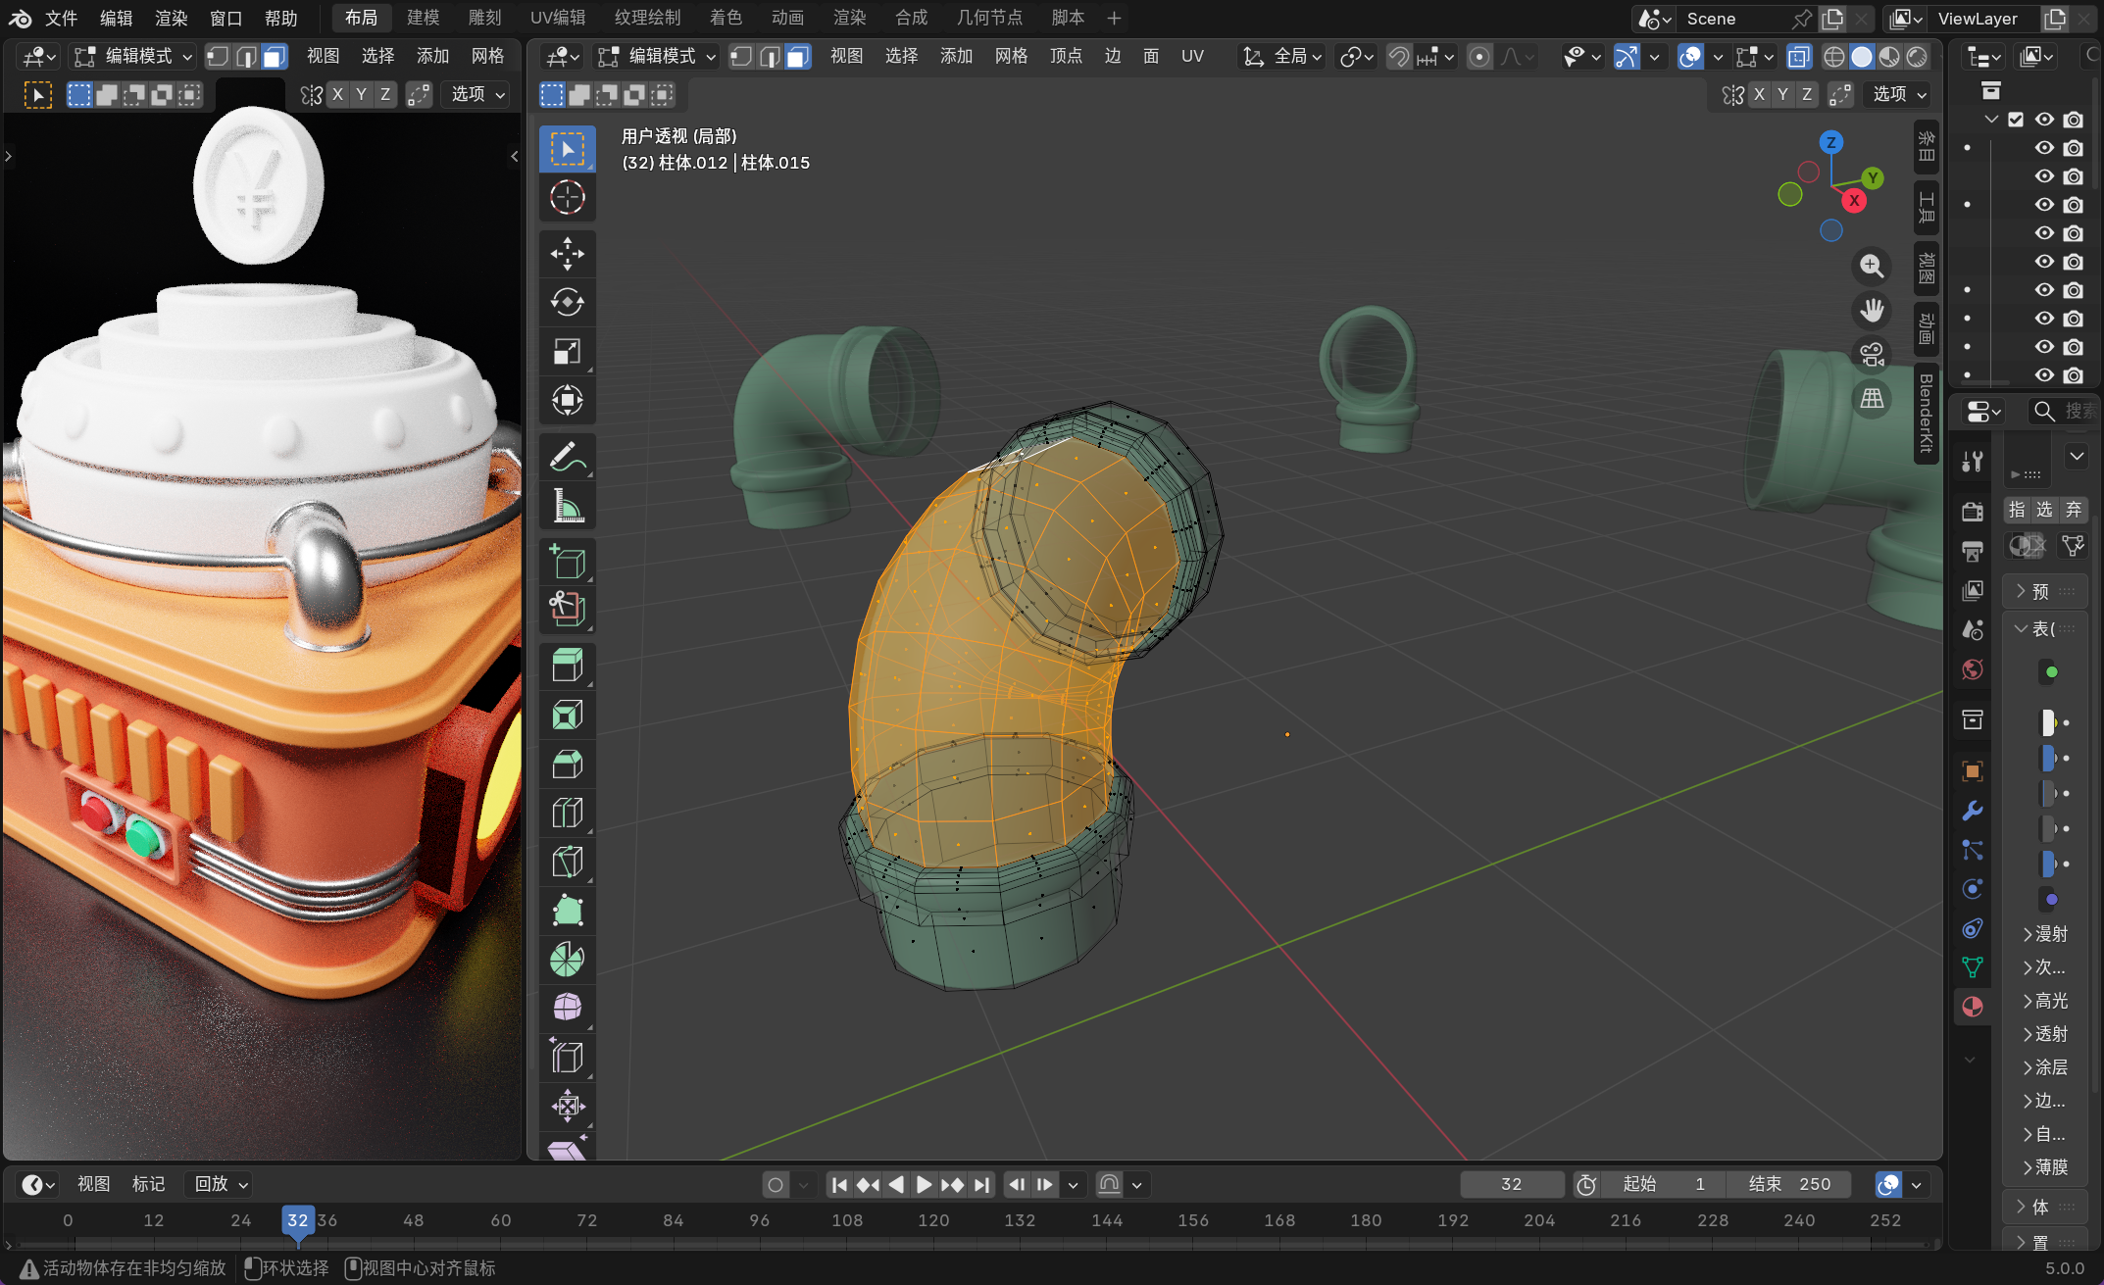Open the 编辑模式 mode dropdown in the main viewport

pyautogui.click(x=659, y=56)
